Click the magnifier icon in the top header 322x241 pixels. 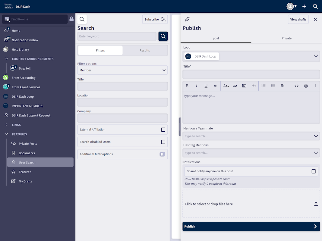point(315,6)
